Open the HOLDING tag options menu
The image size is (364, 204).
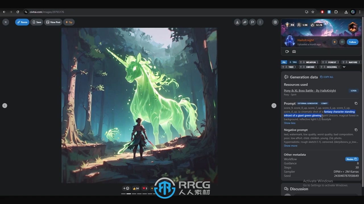pos(339,67)
